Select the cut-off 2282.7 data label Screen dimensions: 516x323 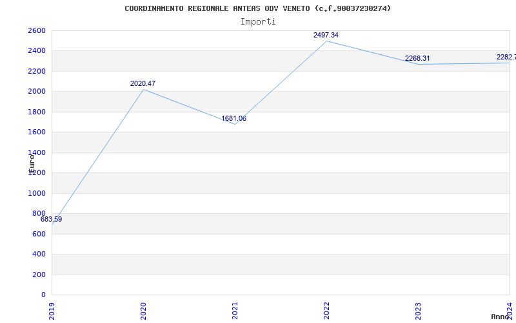pos(506,57)
